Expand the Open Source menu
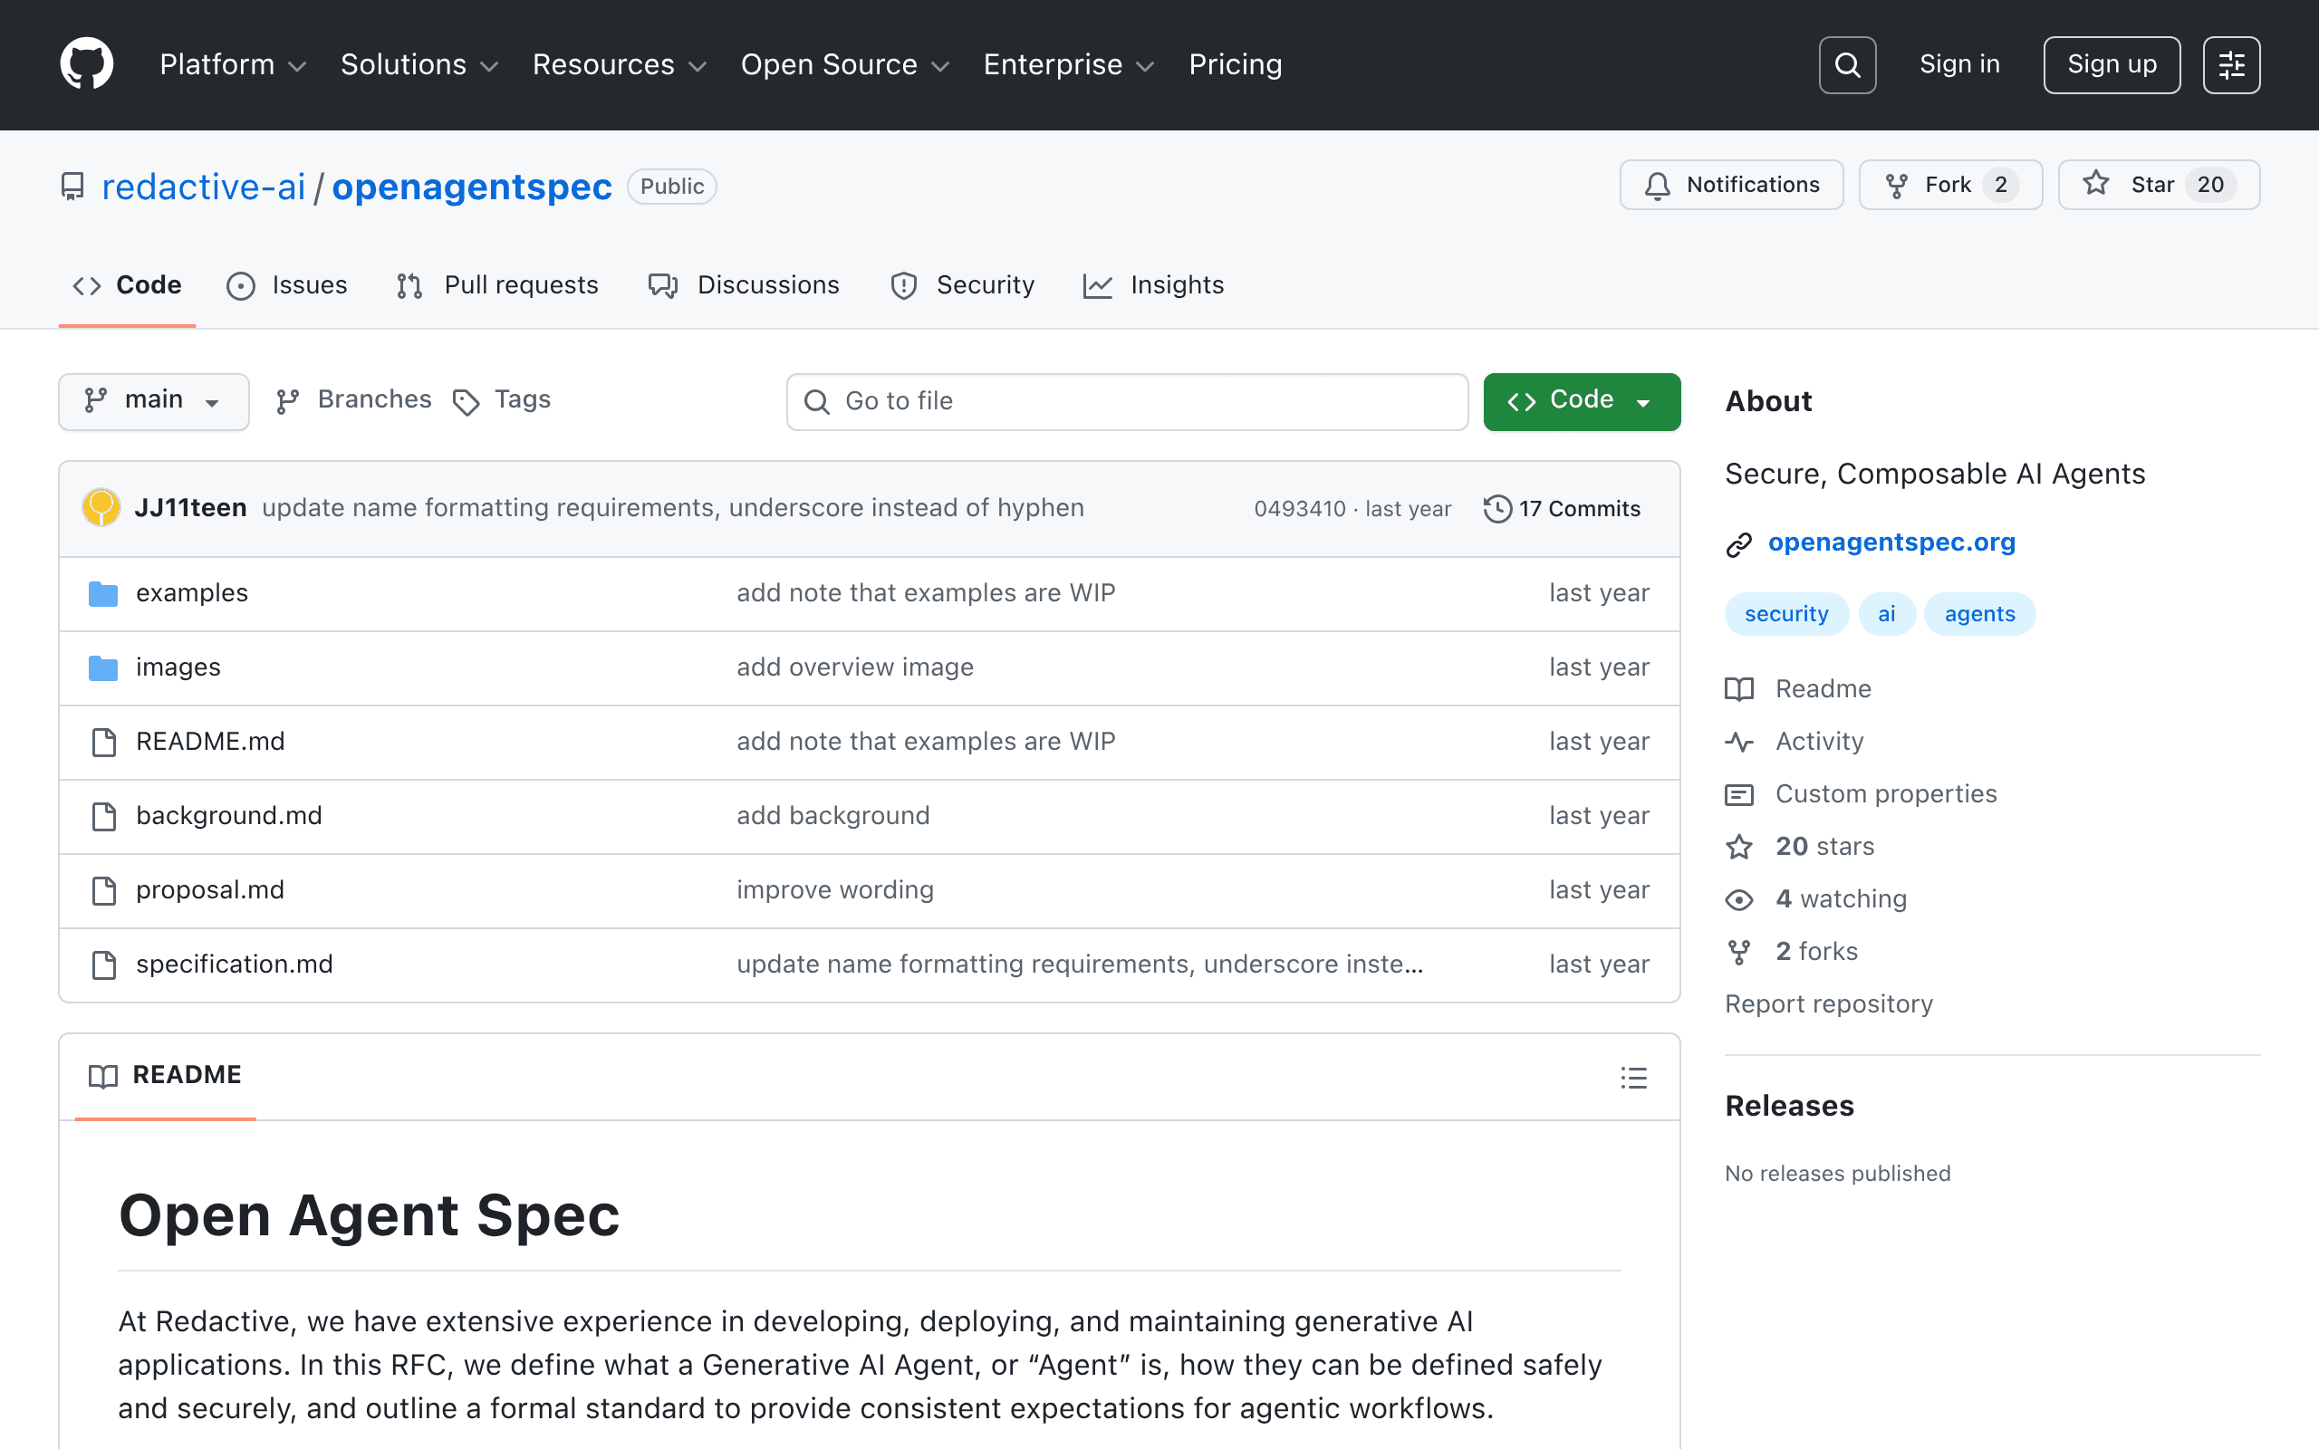 click(x=845, y=64)
